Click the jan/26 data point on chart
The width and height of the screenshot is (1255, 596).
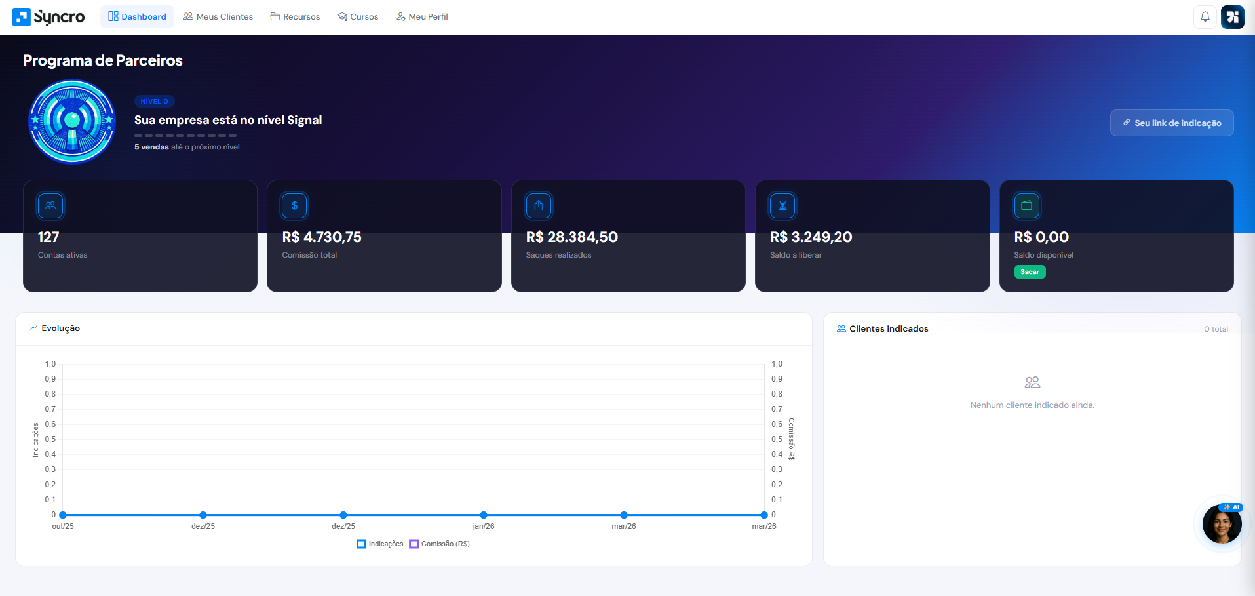pos(484,515)
